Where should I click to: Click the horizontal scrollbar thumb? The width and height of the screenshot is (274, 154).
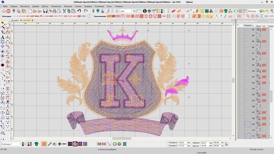[x=122, y=139]
